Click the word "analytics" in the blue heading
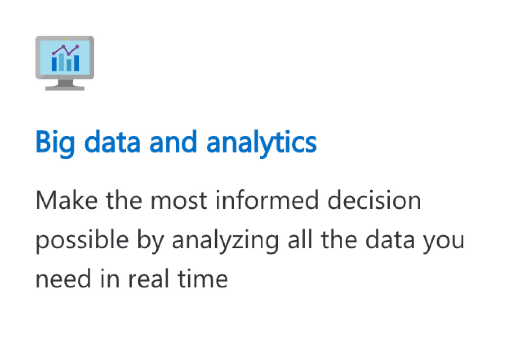 (x=261, y=143)
